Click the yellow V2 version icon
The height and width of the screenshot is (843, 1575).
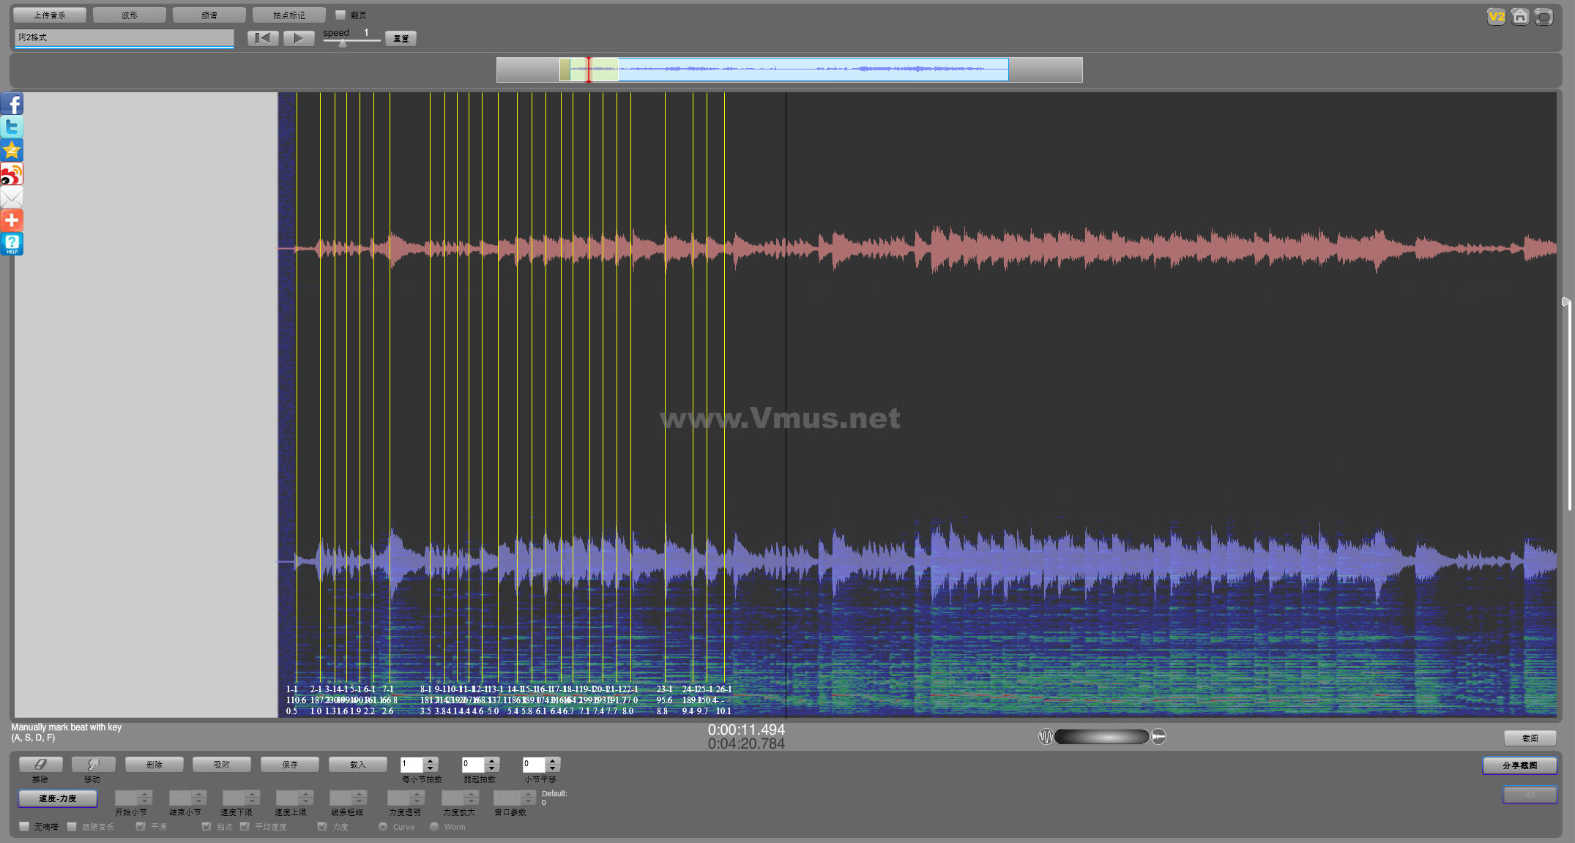(x=1496, y=16)
